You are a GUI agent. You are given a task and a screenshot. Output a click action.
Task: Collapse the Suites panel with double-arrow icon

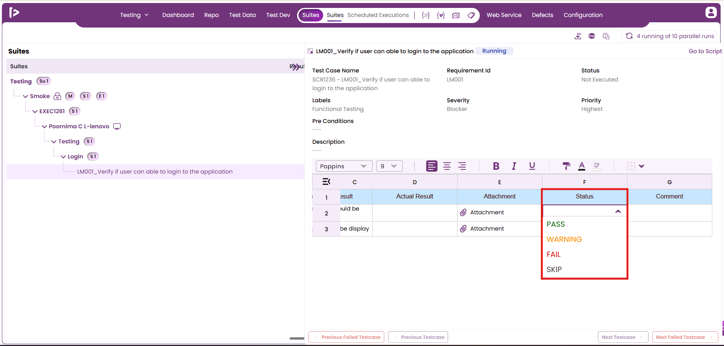point(296,67)
